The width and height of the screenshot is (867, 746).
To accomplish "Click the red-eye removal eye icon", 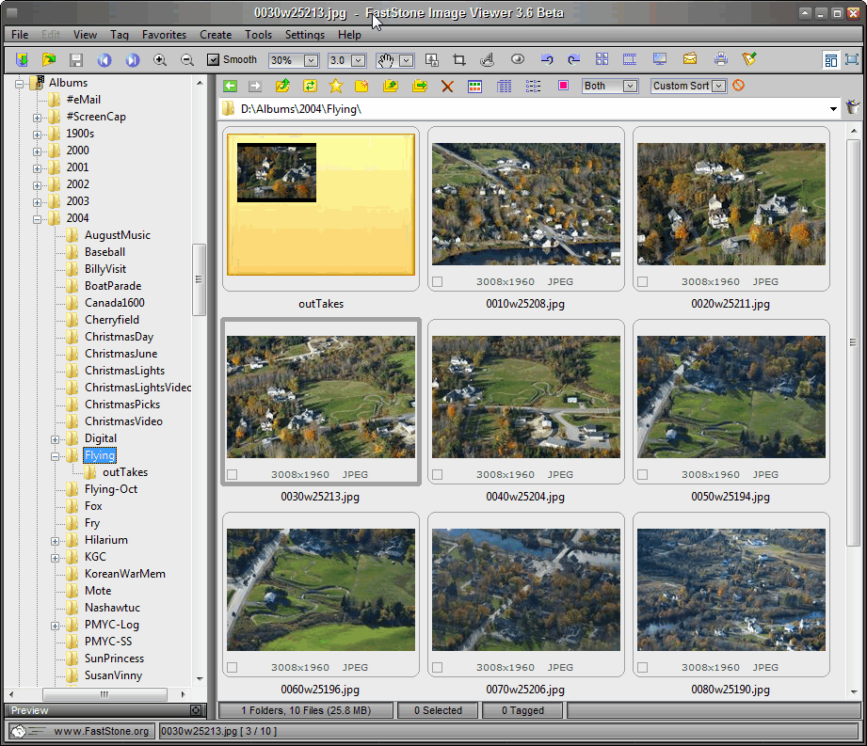I will 518,59.
